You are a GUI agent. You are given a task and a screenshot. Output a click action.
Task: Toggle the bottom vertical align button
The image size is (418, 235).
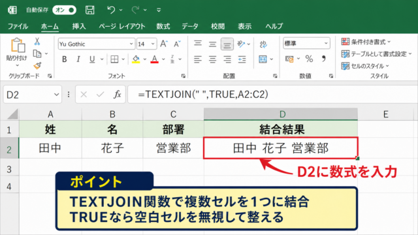coord(227,44)
